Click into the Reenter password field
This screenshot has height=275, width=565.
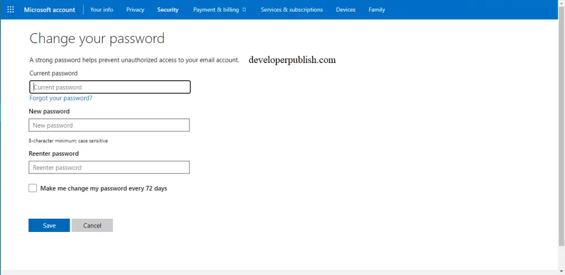109,167
